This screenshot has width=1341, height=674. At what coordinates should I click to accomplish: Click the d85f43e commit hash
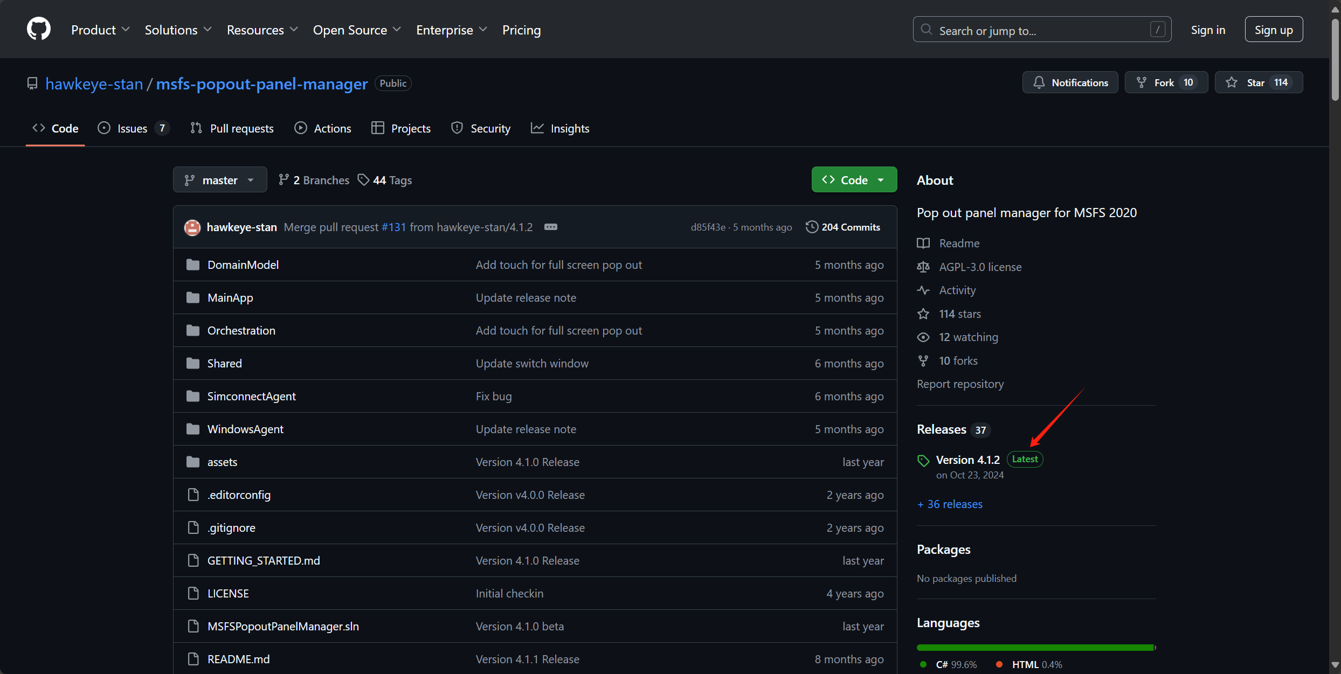708,227
